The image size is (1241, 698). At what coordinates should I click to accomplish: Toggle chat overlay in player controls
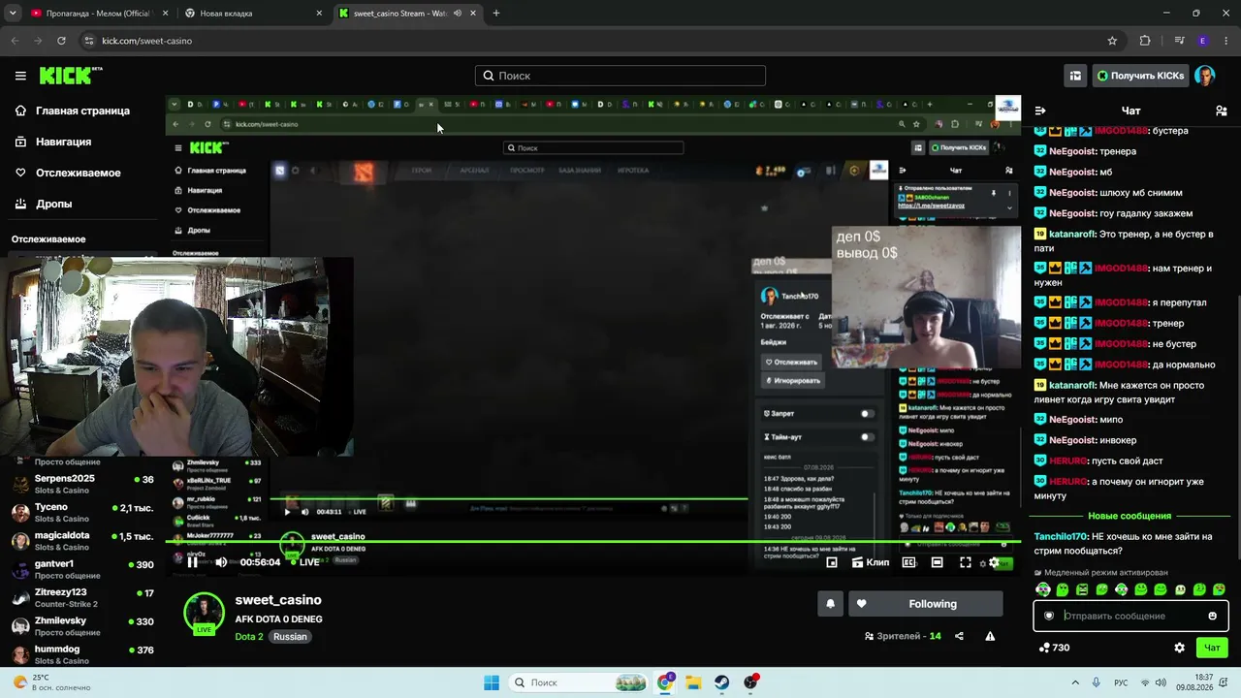click(909, 562)
